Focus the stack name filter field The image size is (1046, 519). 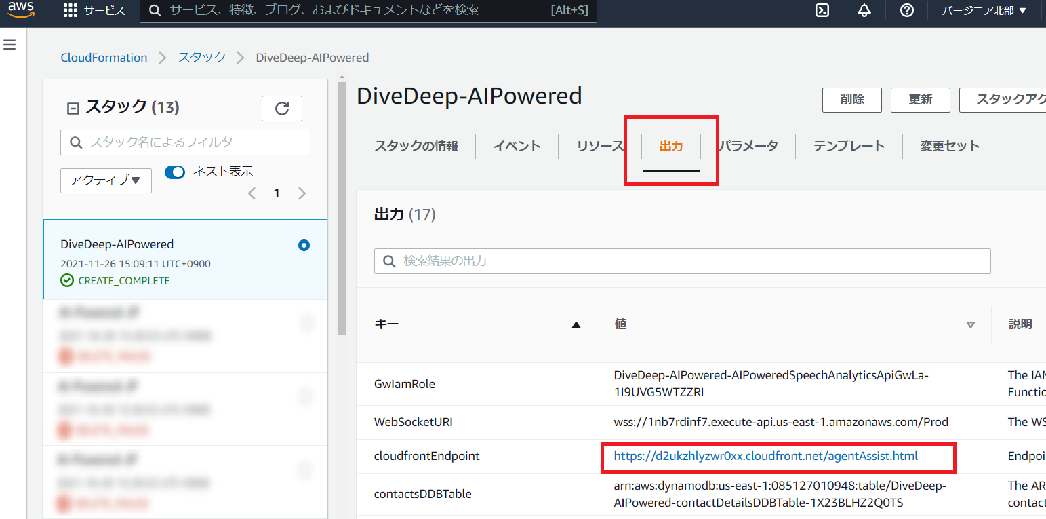[185, 142]
